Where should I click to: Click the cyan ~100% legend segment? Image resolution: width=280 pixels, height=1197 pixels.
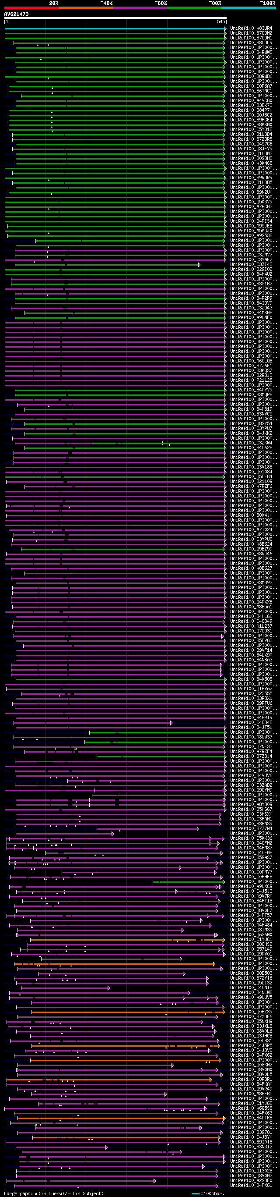(248, 8)
